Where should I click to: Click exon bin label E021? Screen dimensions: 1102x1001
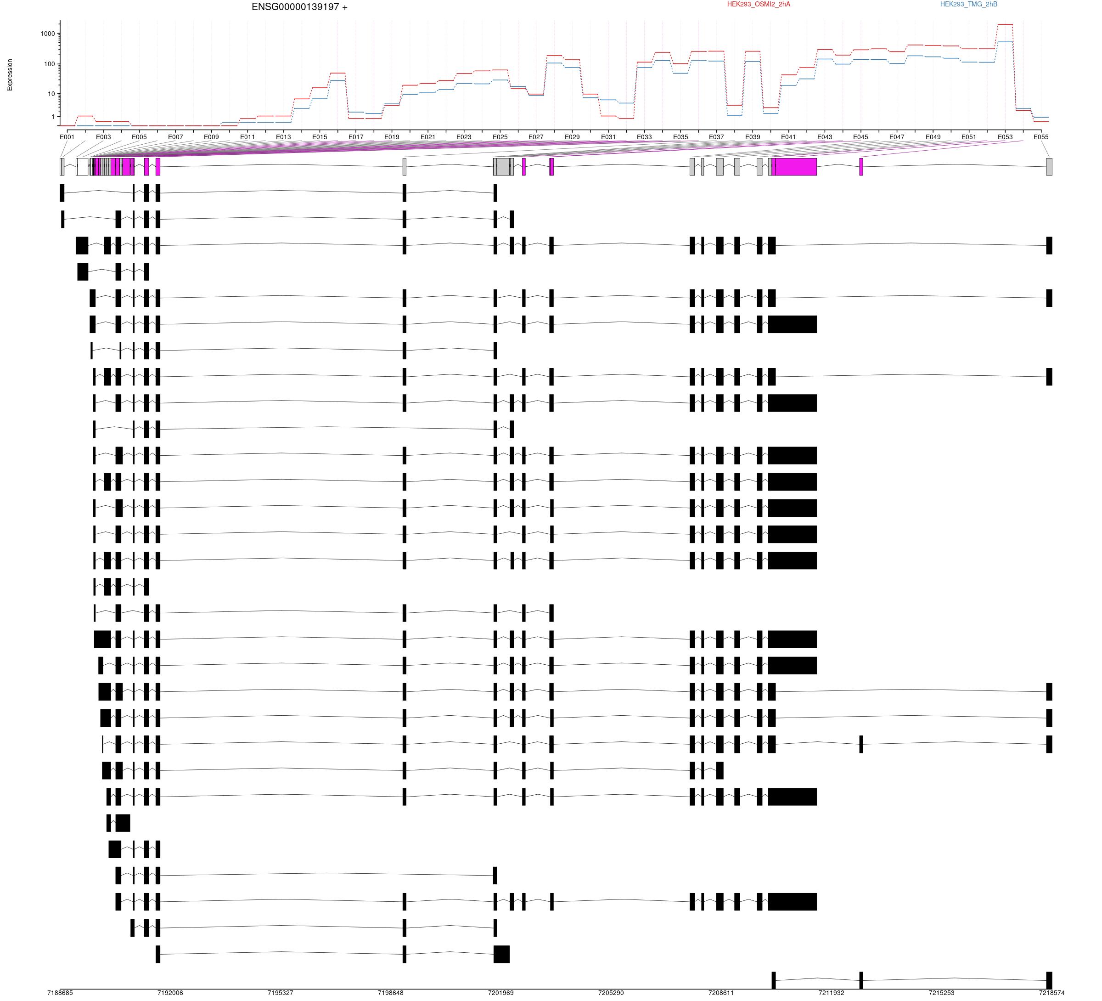(428, 137)
